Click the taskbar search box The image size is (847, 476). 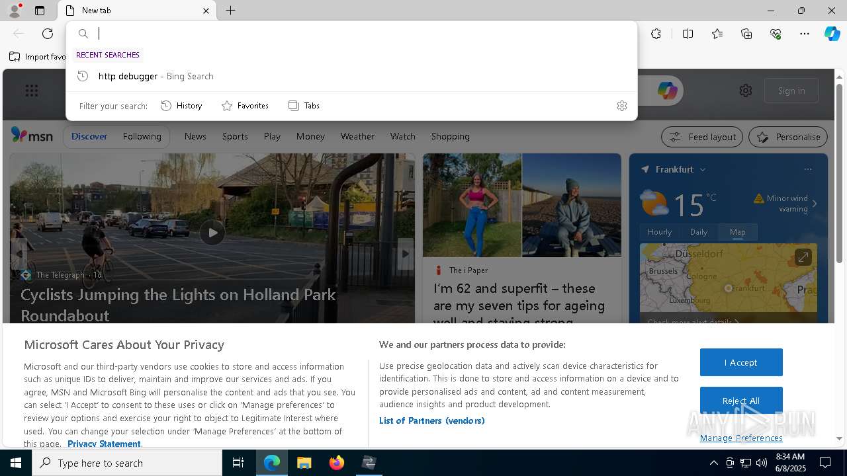point(127,463)
